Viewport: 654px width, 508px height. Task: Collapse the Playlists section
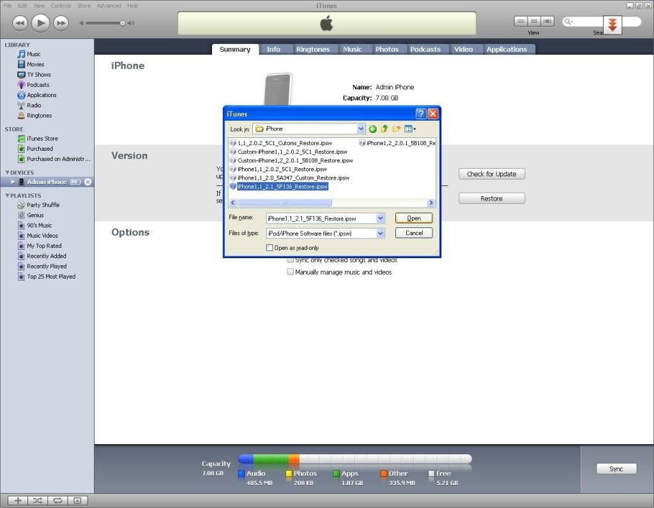(x=7, y=196)
